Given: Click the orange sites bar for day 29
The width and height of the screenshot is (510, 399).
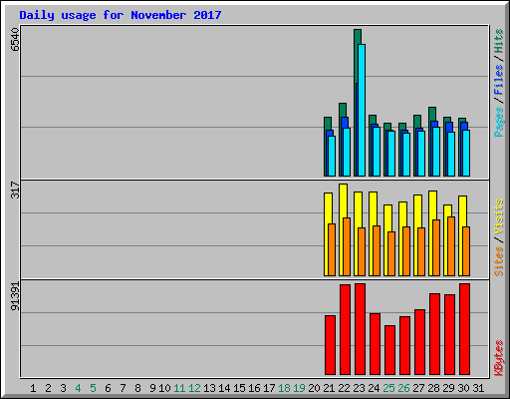Looking at the screenshot, I should [451, 246].
